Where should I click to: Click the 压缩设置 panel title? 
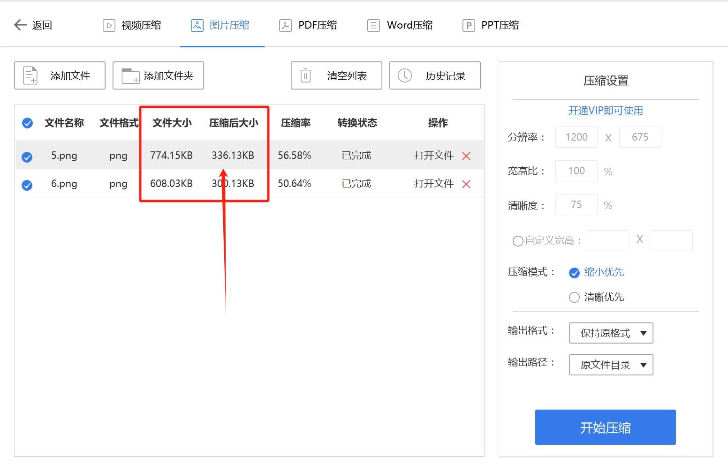(606, 81)
